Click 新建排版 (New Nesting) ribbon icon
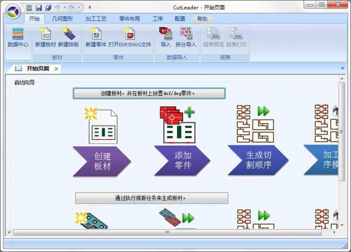The height and width of the screenshot is (252, 351). 68,37
